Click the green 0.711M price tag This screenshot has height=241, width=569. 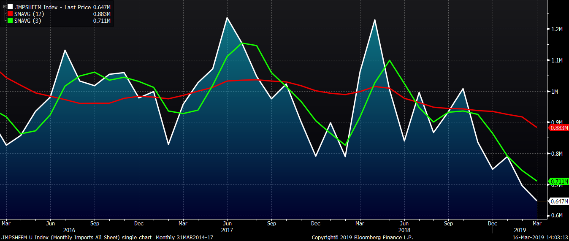click(x=559, y=181)
